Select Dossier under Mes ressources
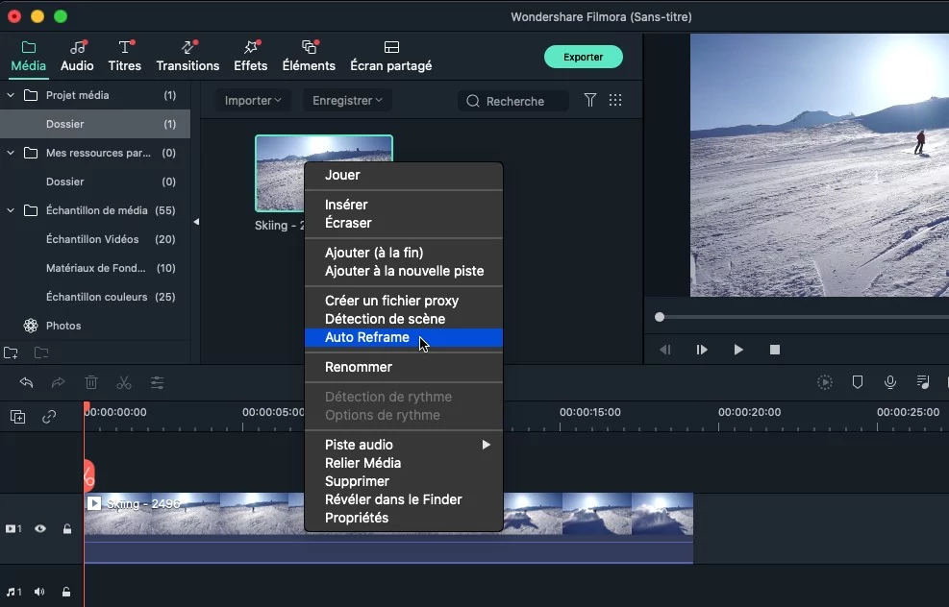Image resolution: width=949 pixels, height=607 pixels. [x=95, y=182]
